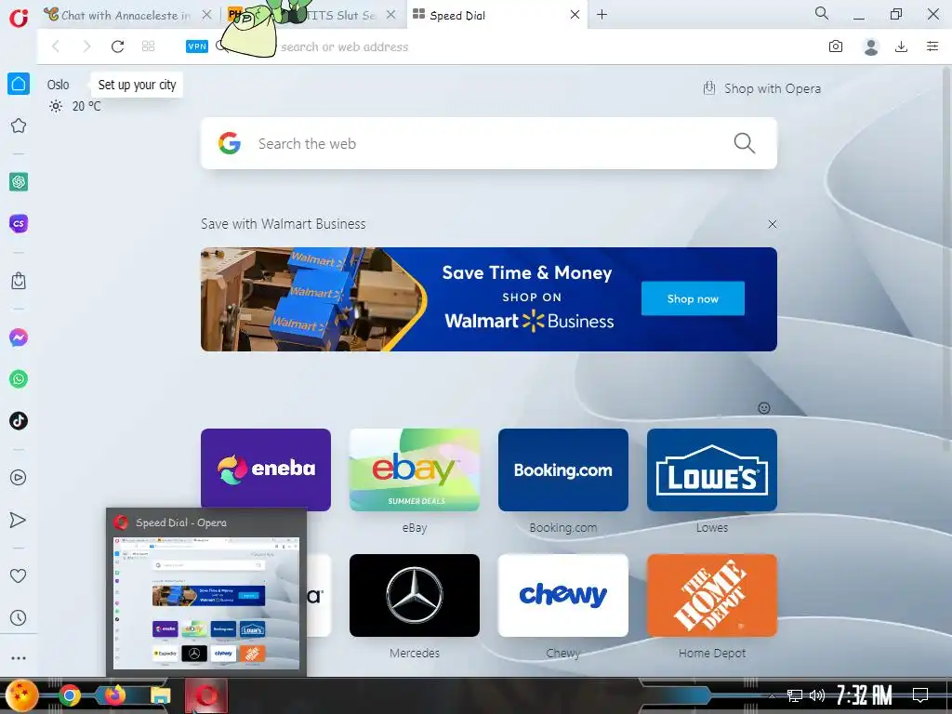The width and height of the screenshot is (952, 714).
Task: Click the 7:32 AM clock
Action: [864, 694]
